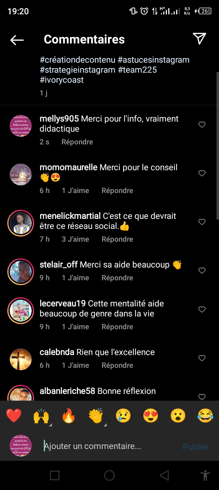
Task: Insert the fire emoji reaction
Action: tap(68, 416)
